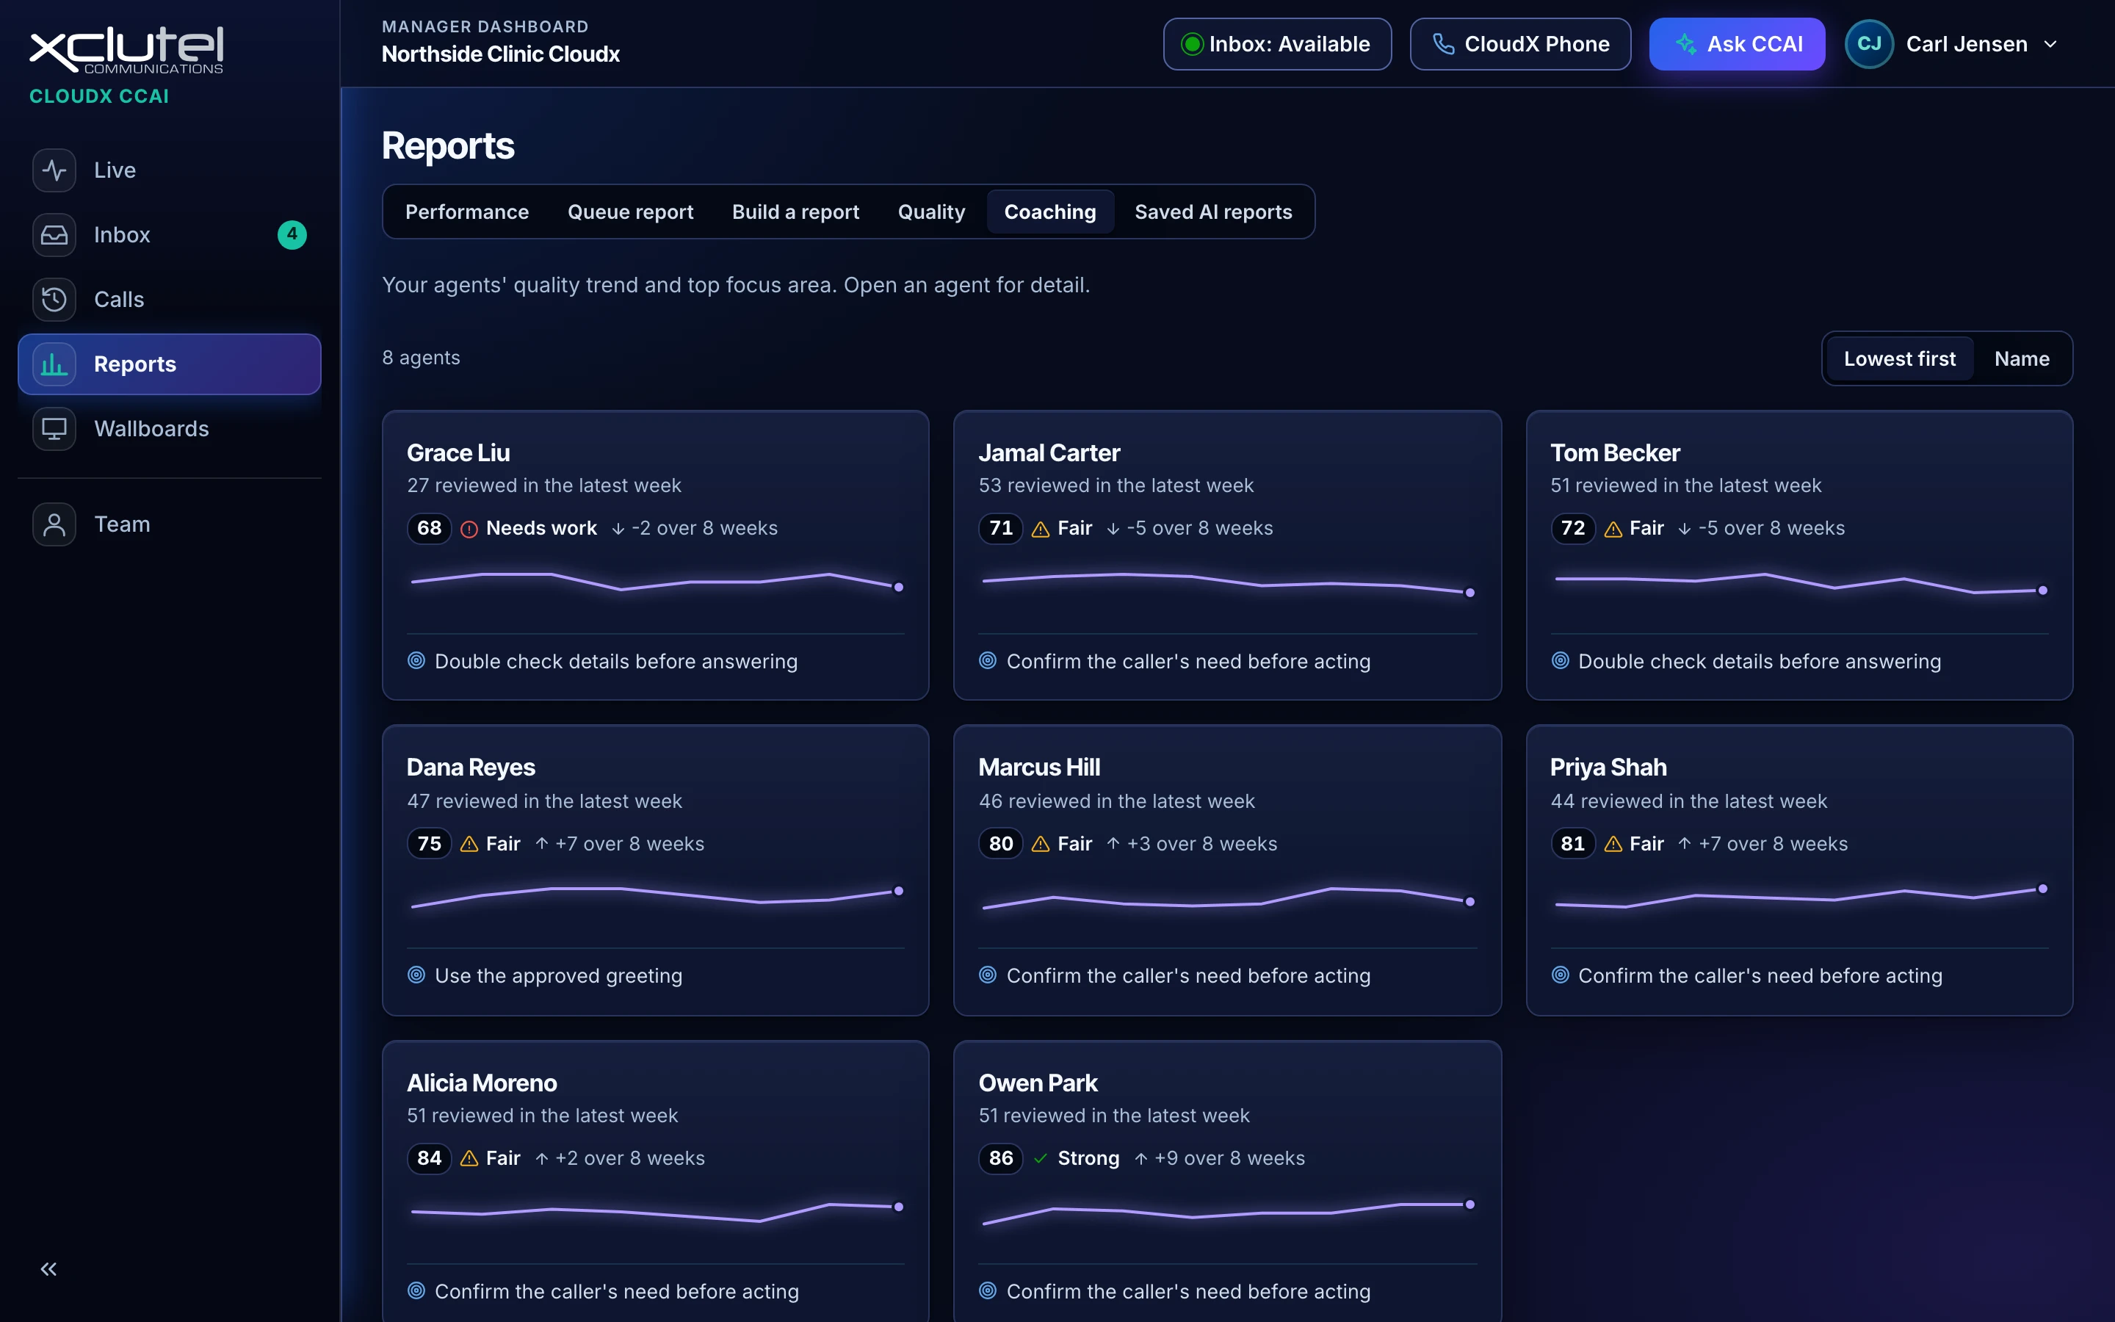Open the Grace Liu agent card
The image size is (2115, 1322).
tap(656, 555)
